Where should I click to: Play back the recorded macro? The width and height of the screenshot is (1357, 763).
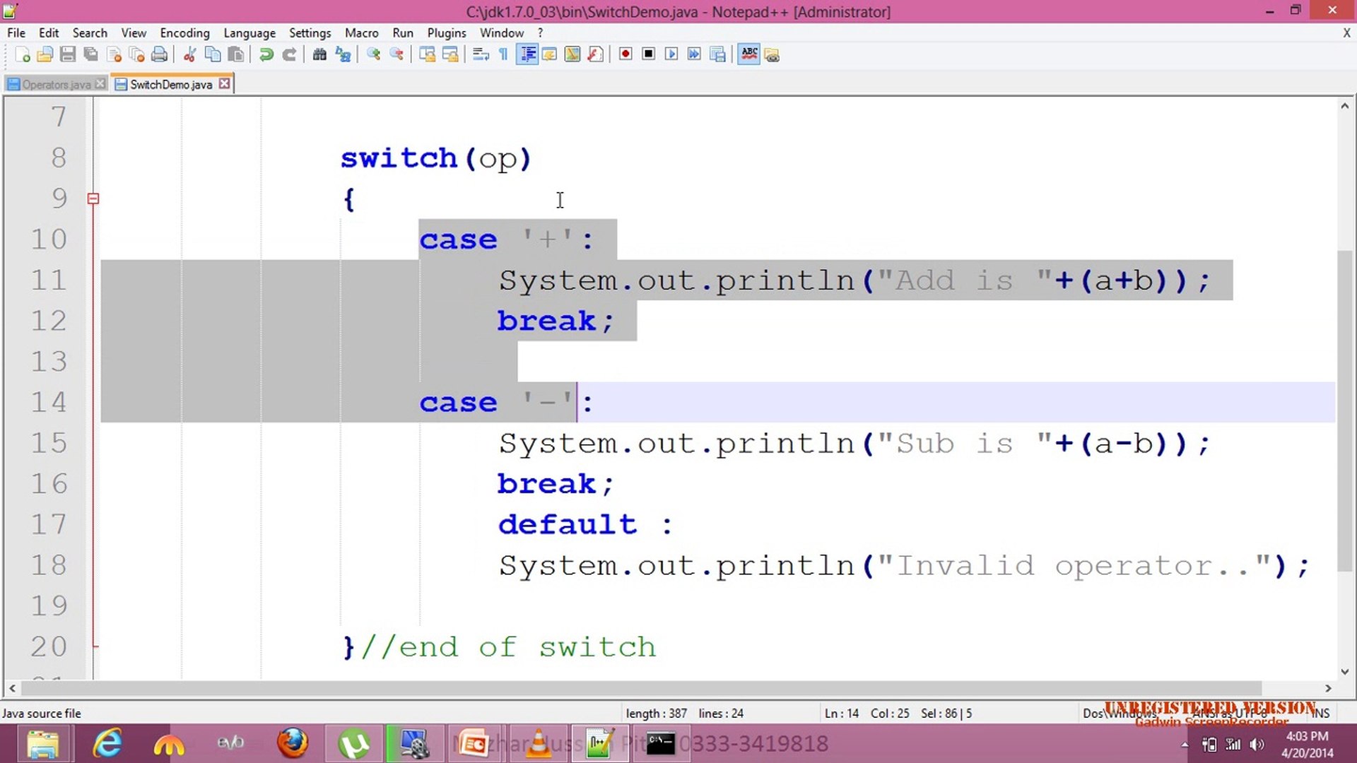coord(671,54)
